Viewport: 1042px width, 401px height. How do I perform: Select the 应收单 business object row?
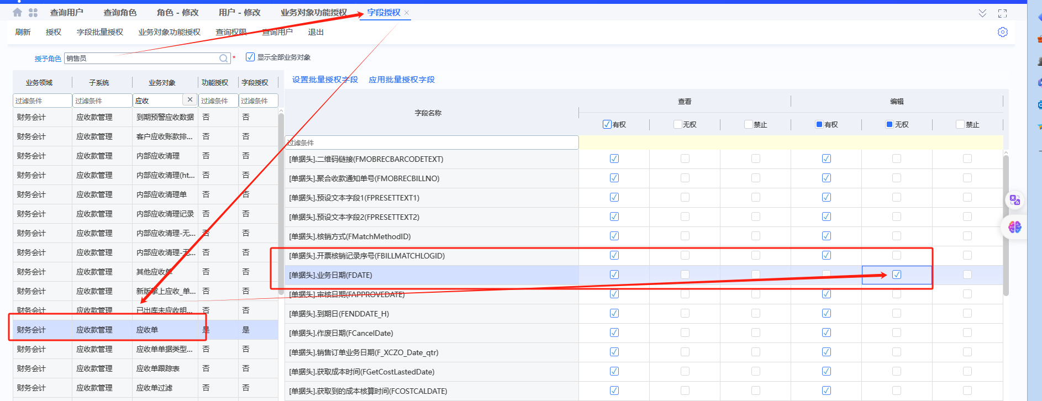(x=145, y=330)
